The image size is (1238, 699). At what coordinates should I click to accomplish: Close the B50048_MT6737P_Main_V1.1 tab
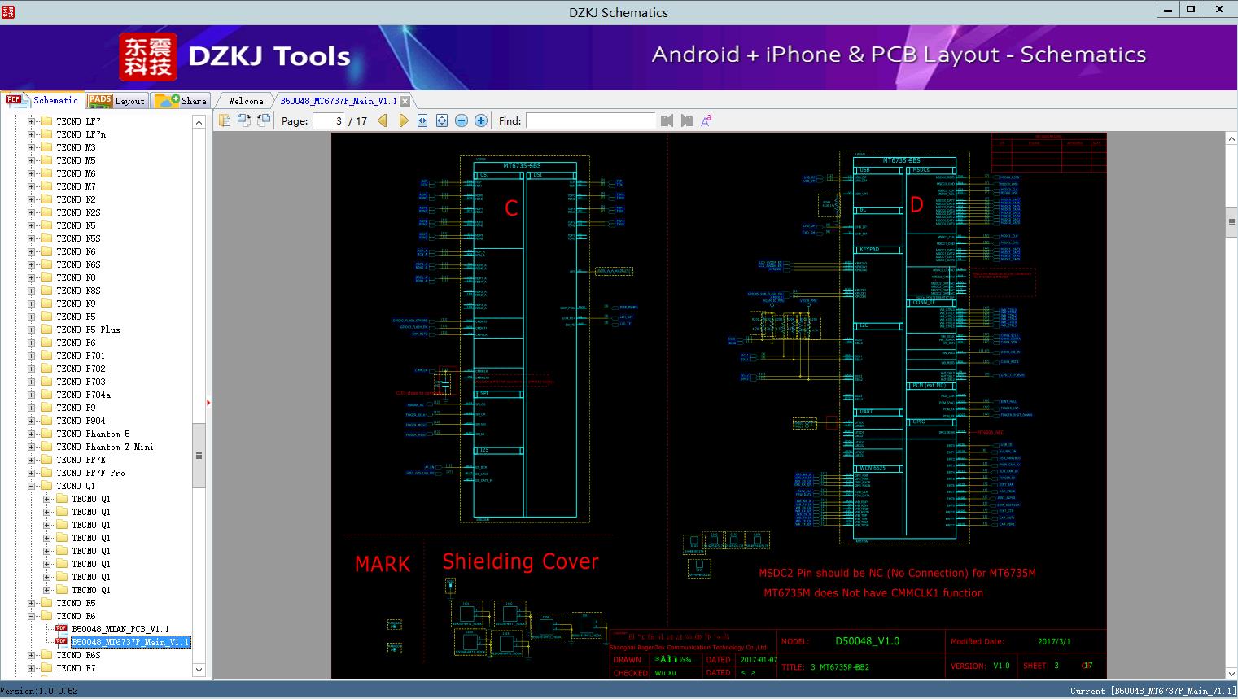(x=405, y=101)
